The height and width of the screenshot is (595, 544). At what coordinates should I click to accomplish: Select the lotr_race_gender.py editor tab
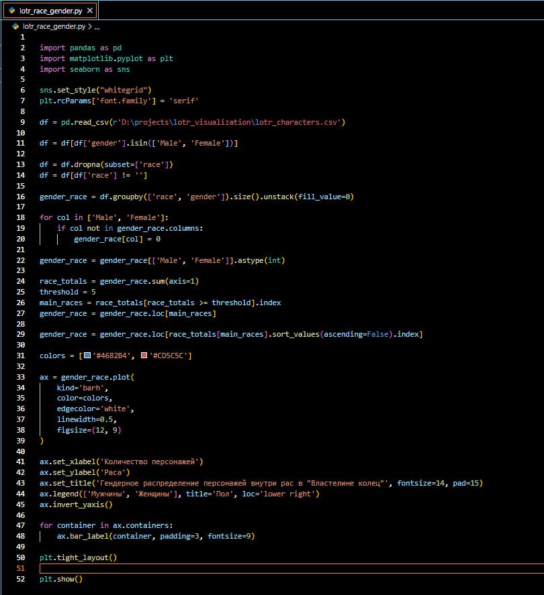point(50,11)
